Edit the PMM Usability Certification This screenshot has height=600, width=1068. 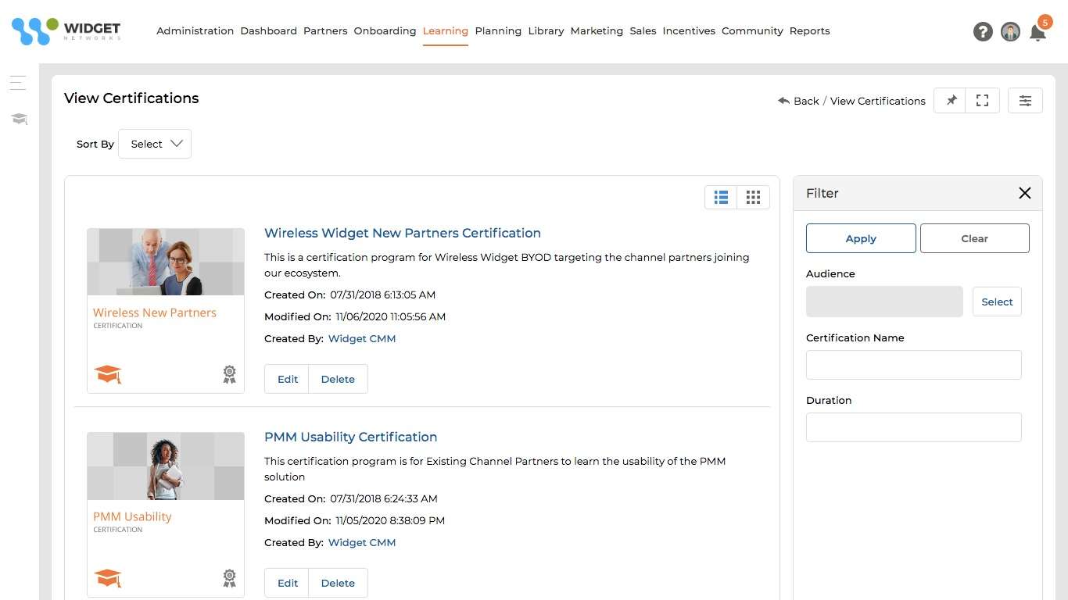[x=287, y=583]
